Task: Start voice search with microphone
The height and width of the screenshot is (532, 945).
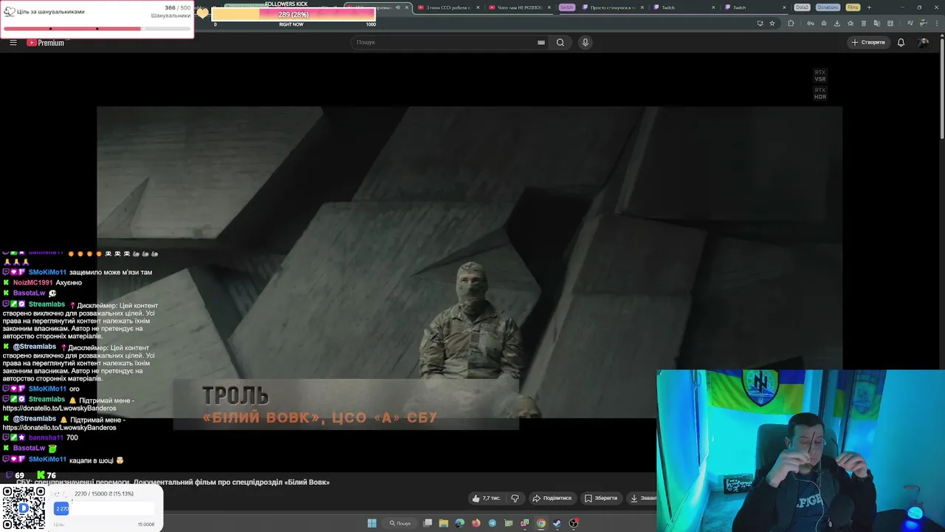Action: [x=585, y=42]
